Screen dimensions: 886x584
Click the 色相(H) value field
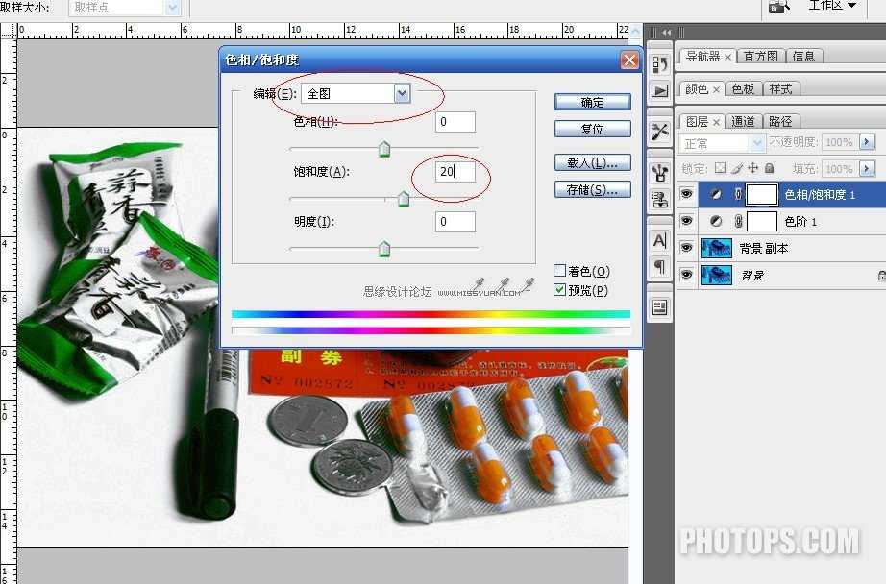(x=455, y=121)
